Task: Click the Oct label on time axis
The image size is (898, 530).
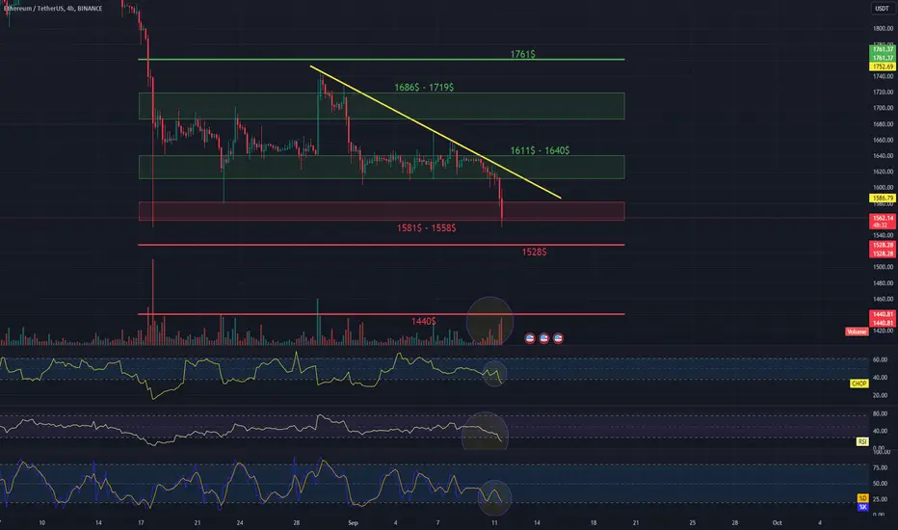Action: [x=778, y=522]
